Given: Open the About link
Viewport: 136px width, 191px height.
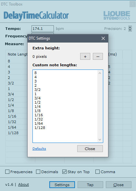Looking at the screenshot, I should pos(23,185).
